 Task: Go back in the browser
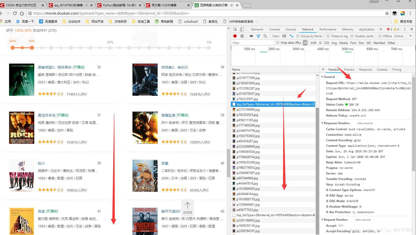(2, 13)
